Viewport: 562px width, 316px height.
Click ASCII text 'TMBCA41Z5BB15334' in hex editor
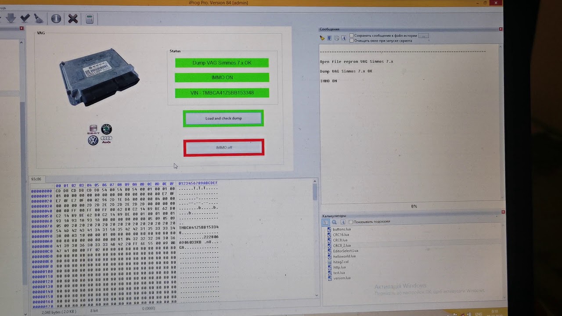(x=198, y=227)
